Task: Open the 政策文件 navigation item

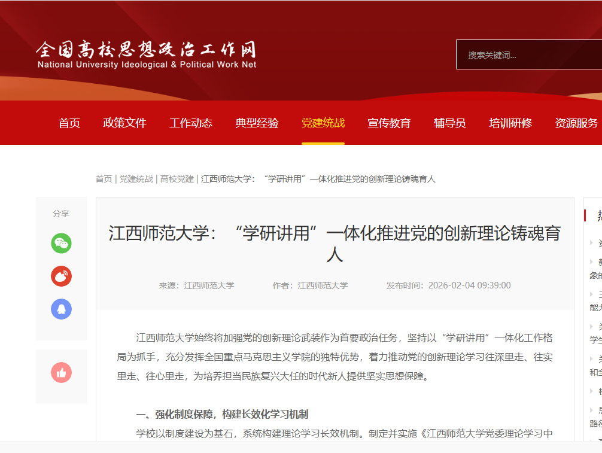Action: (x=124, y=123)
